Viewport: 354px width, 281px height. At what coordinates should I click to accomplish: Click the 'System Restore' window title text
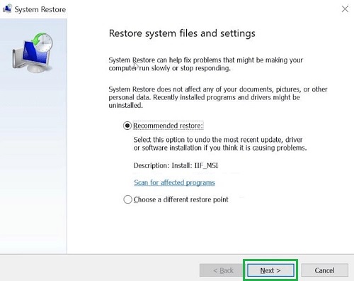(40, 9)
